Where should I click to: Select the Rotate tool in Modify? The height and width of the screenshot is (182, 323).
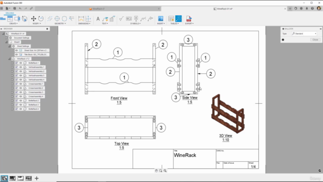[41, 19]
